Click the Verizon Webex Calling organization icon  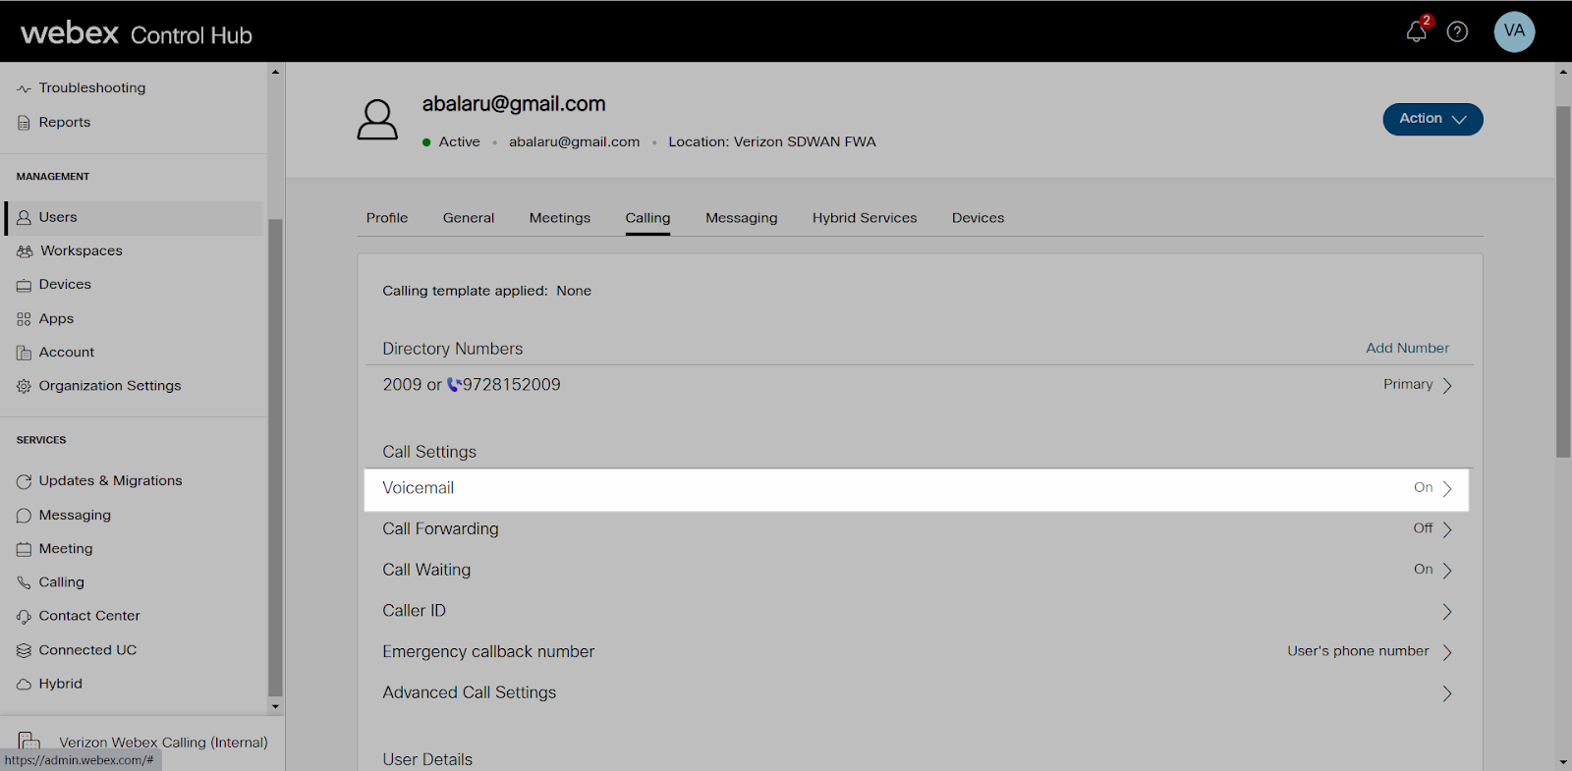29,741
